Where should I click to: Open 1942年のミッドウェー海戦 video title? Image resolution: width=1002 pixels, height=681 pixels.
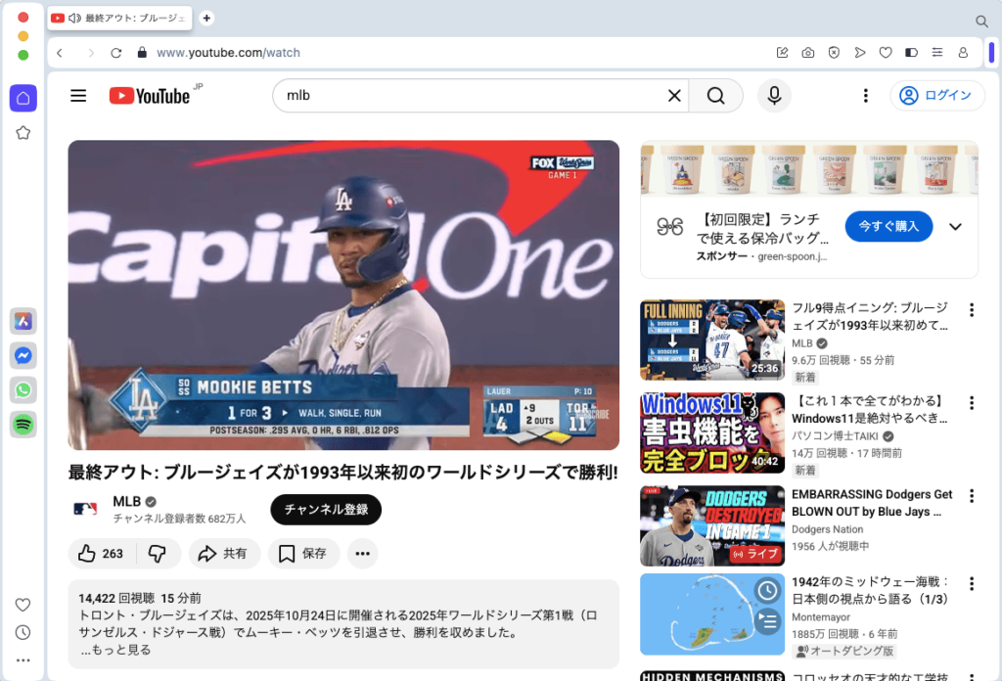(x=870, y=590)
